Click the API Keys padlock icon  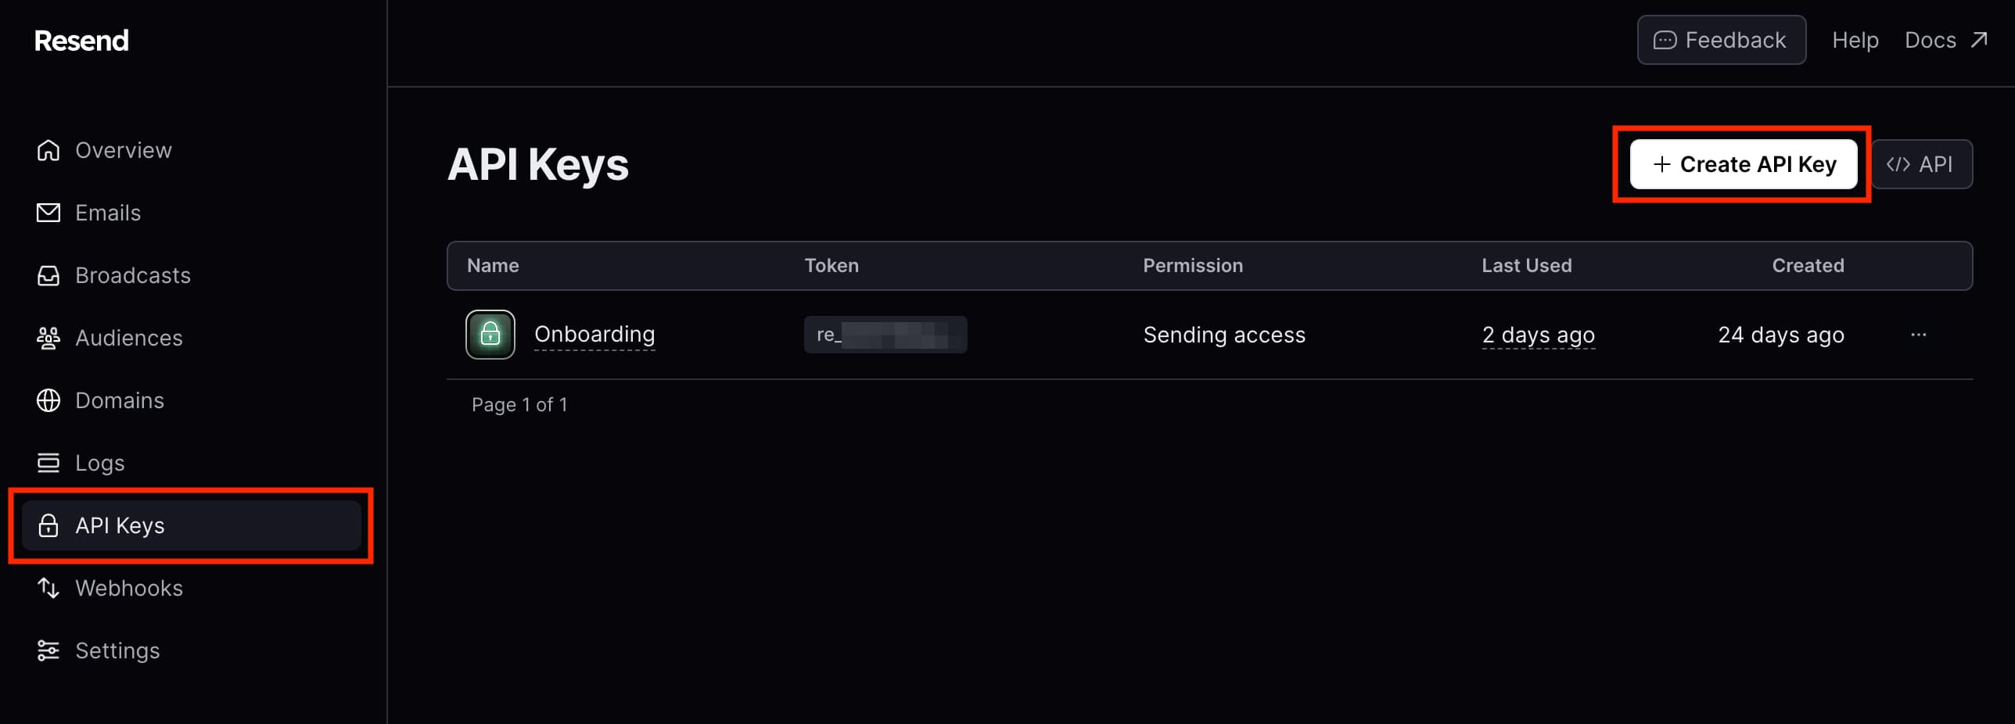[48, 525]
